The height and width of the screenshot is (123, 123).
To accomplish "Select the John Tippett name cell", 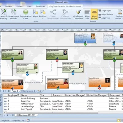I will point(26,109).
